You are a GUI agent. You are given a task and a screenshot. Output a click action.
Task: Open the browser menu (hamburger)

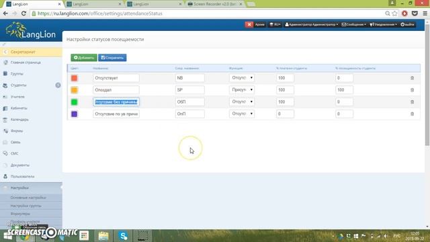pos(425,13)
